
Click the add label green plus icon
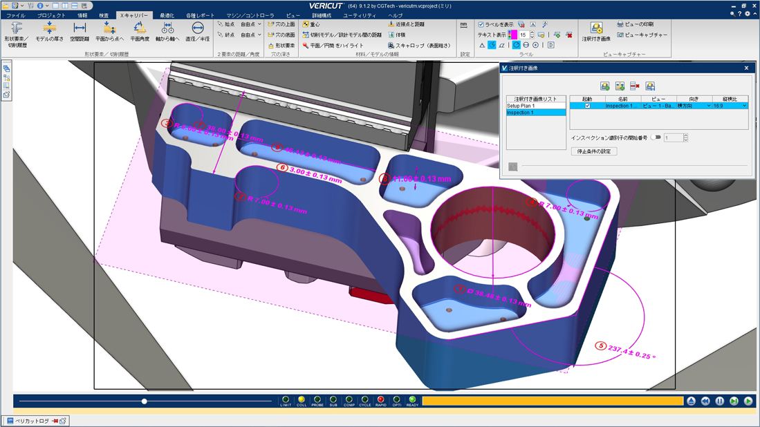click(557, 35)
